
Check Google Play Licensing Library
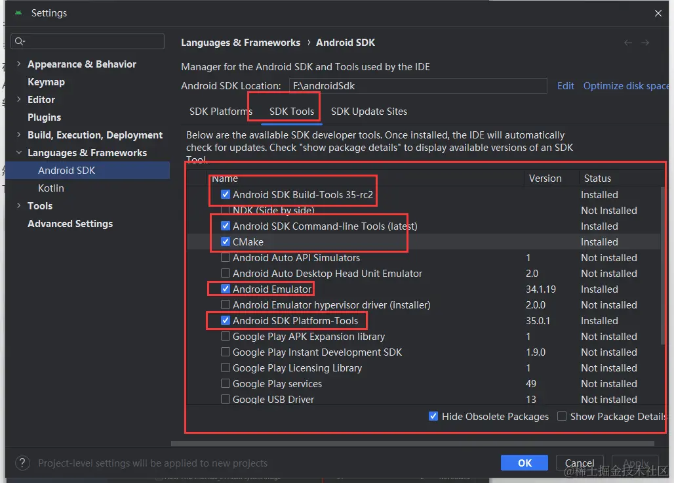(226, 367)
